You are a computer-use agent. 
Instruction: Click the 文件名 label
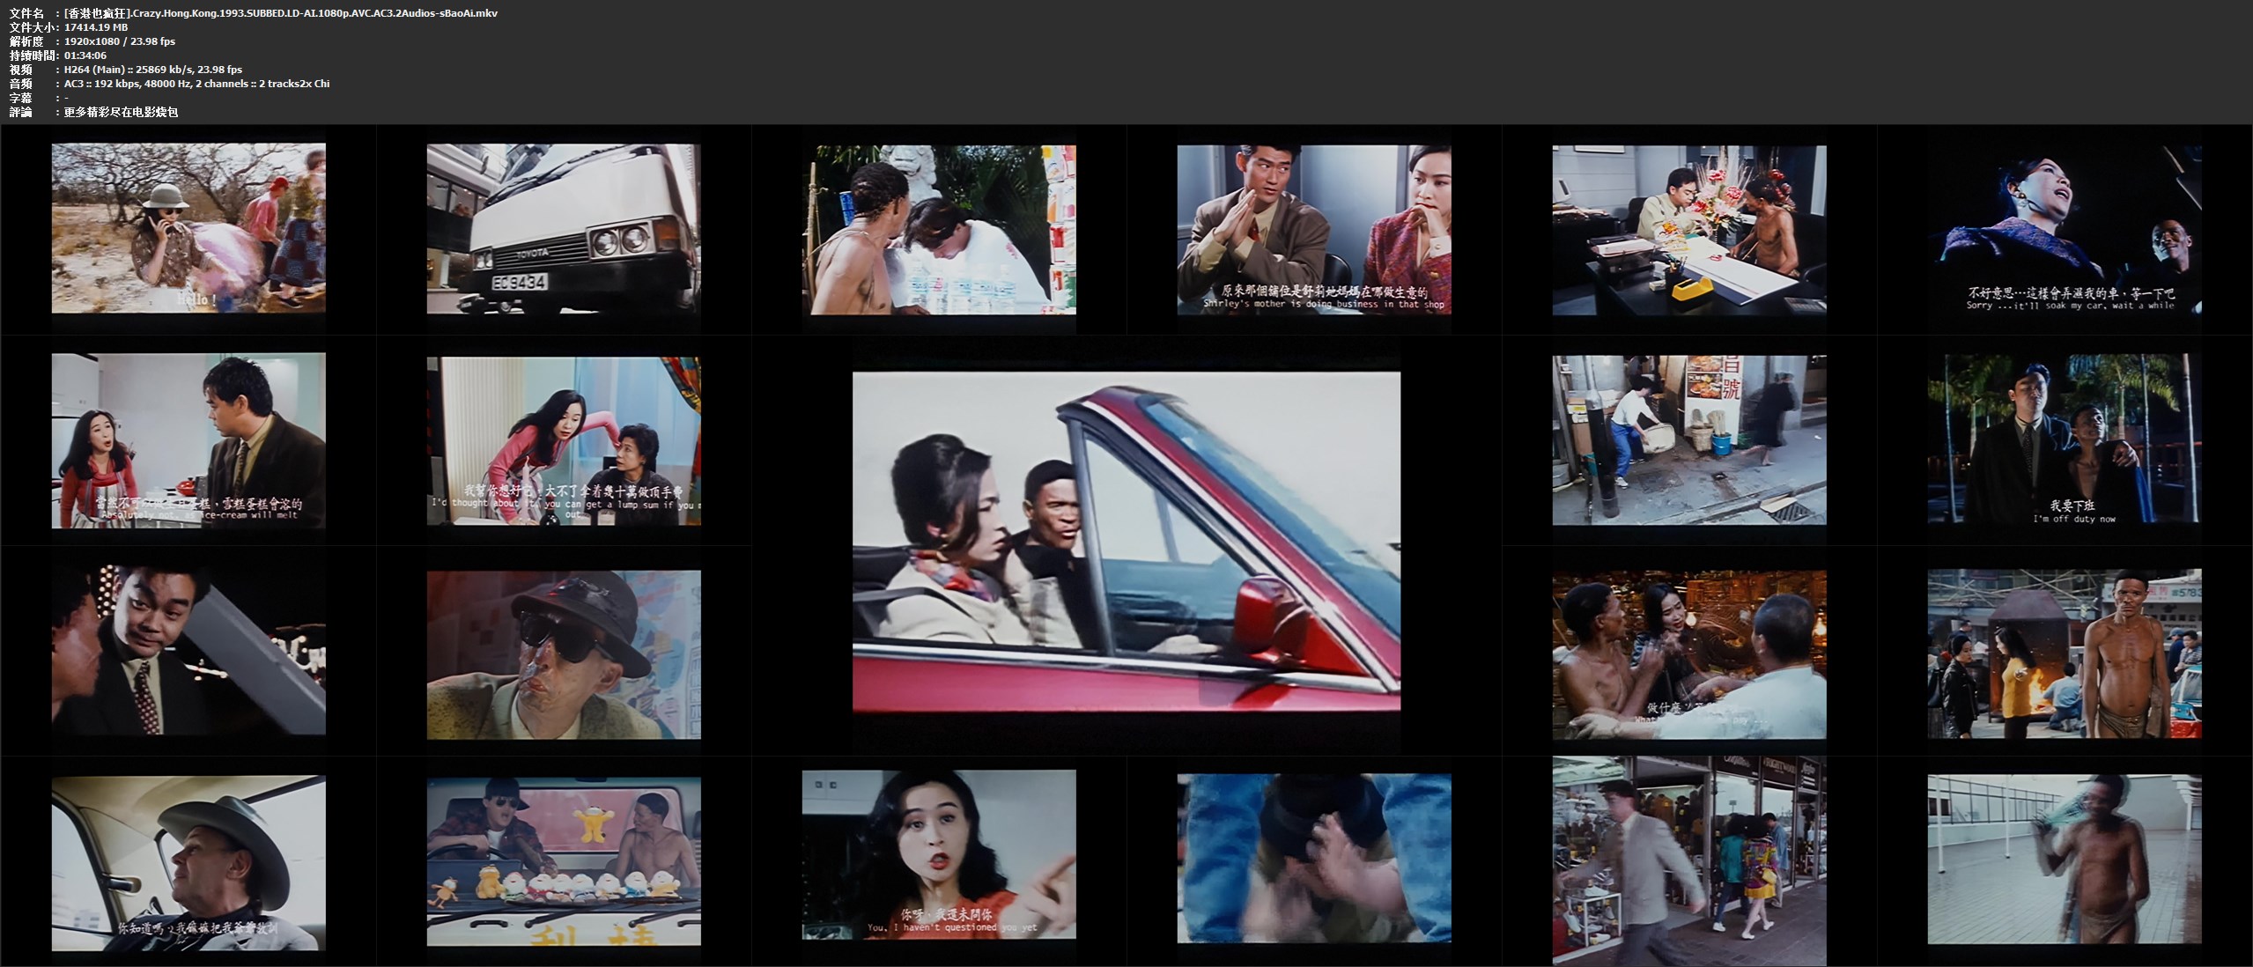click(x=26, y=13)
